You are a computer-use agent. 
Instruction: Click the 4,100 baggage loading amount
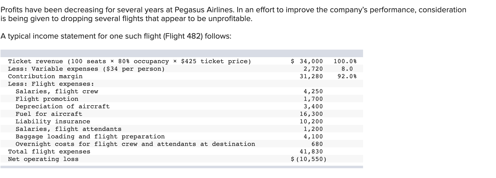[x=313, y=137]
